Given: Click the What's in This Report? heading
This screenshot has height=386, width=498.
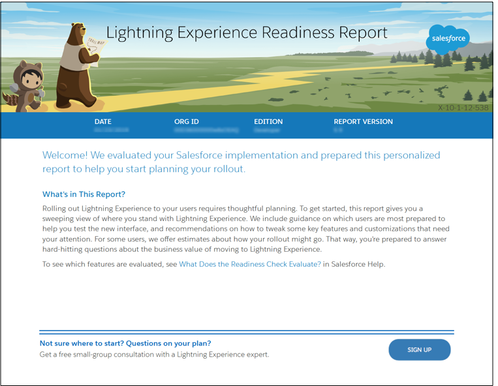Looking at the screenshot, I should (84, 194).
